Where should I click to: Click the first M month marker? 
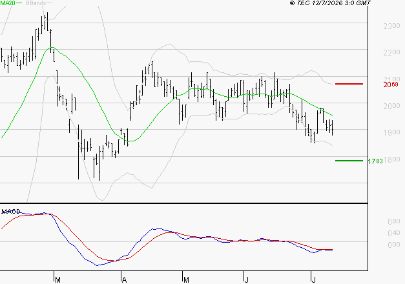pos(58,280)
